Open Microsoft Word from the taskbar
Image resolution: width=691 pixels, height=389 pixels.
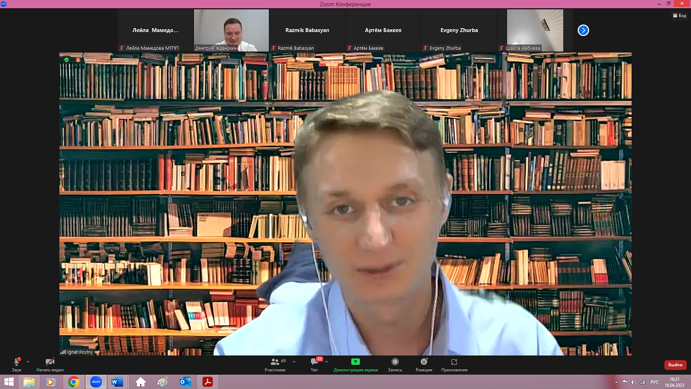tap(117, 382)
